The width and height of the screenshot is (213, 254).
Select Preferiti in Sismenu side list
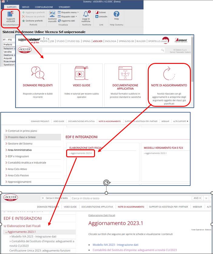tap(9, 45)
